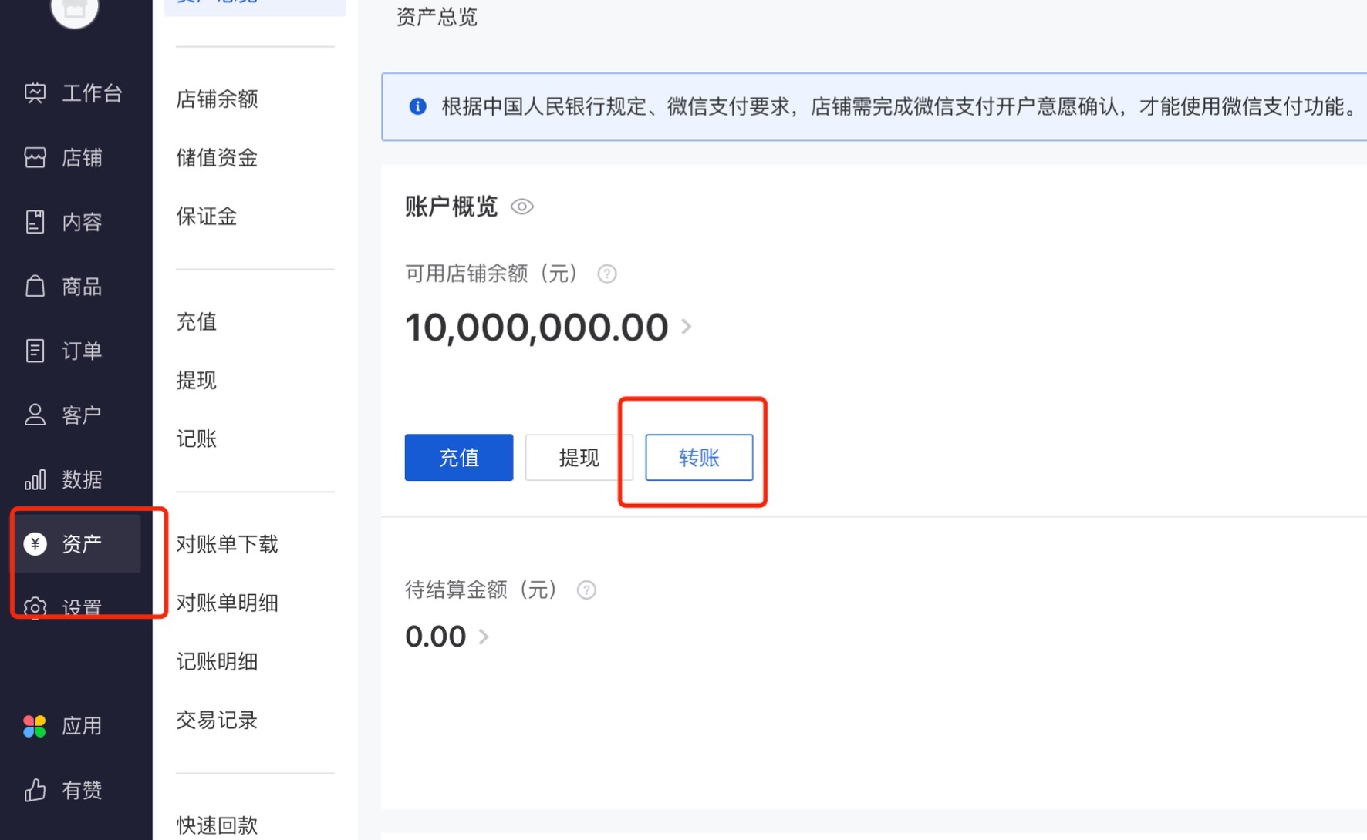Open 店铺余额 submenu item

point(217,99)
